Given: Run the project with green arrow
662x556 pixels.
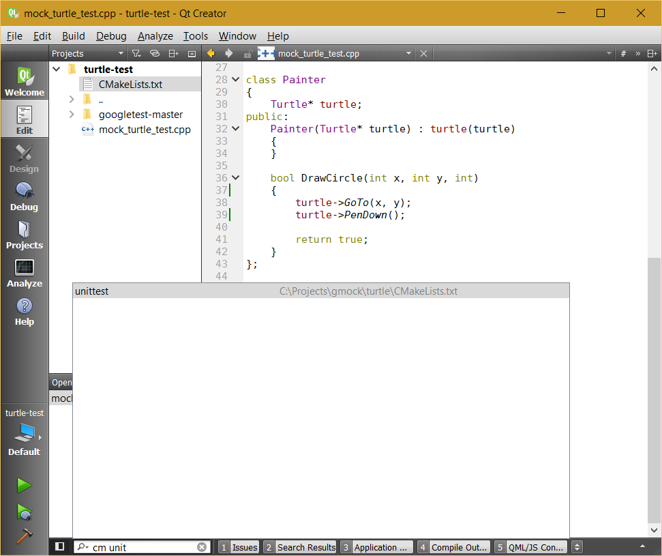Looking at the screenshot, I should click(x=24, y=486).
